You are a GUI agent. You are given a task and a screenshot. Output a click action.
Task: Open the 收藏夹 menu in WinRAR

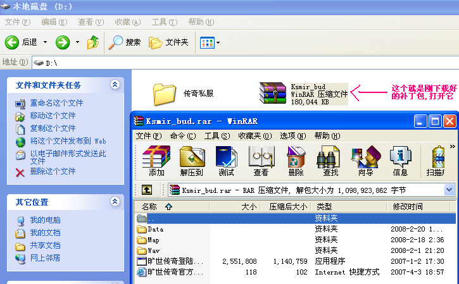click(255, 135)
